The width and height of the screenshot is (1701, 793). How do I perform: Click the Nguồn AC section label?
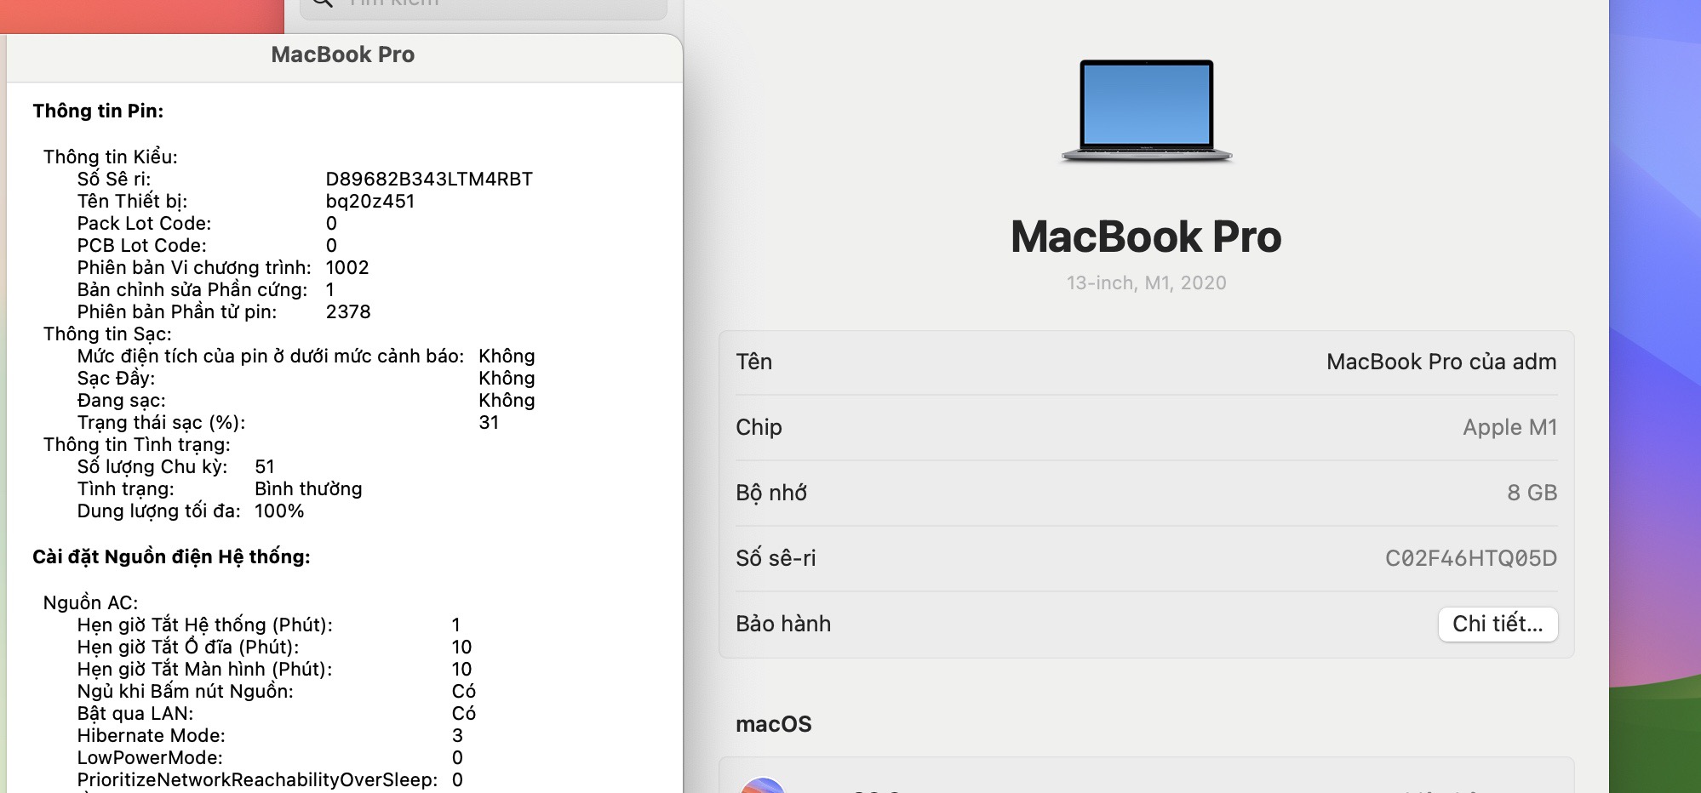click(90, 602)
